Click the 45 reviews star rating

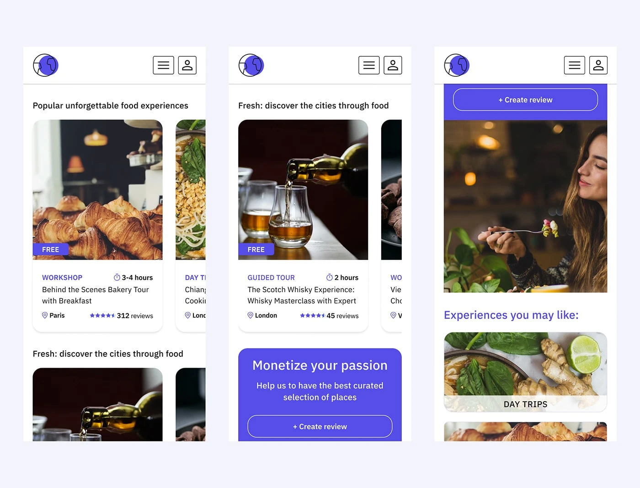tap(329, 316)
